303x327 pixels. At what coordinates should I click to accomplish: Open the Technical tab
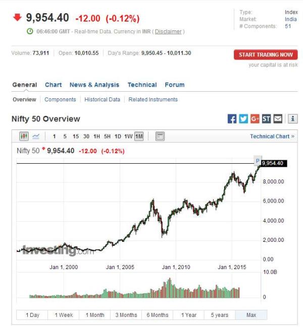pos(142,85)
